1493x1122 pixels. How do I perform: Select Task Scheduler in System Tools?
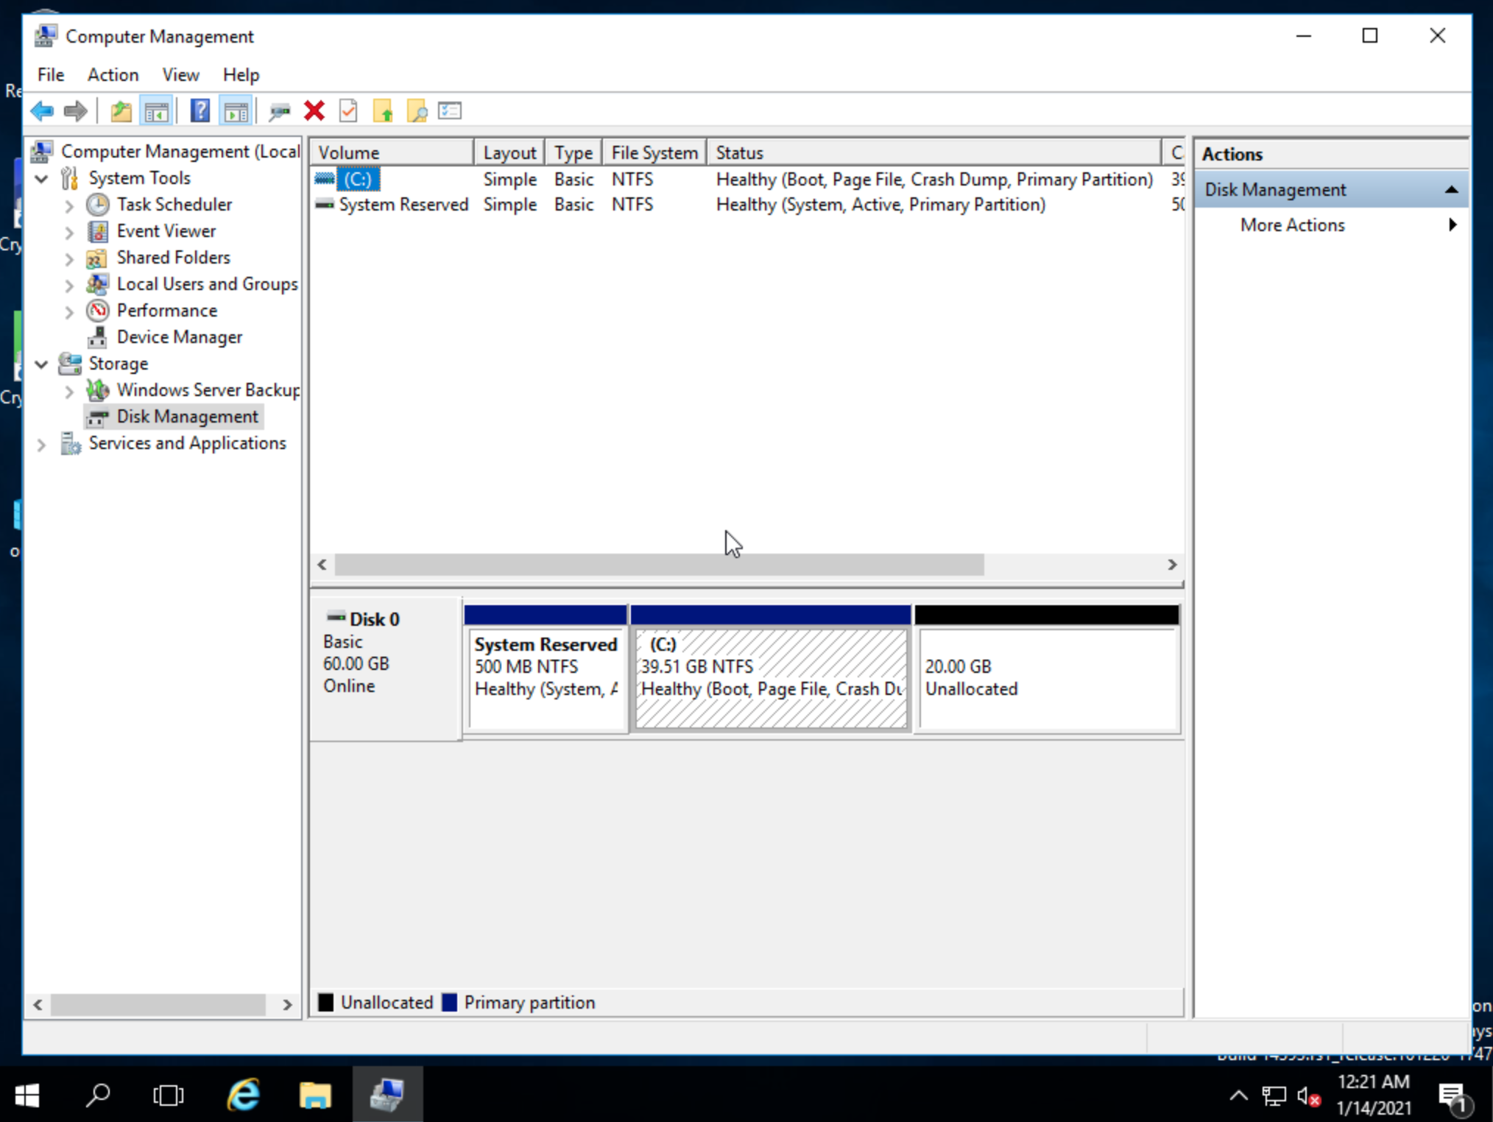(x=175, y=204)
